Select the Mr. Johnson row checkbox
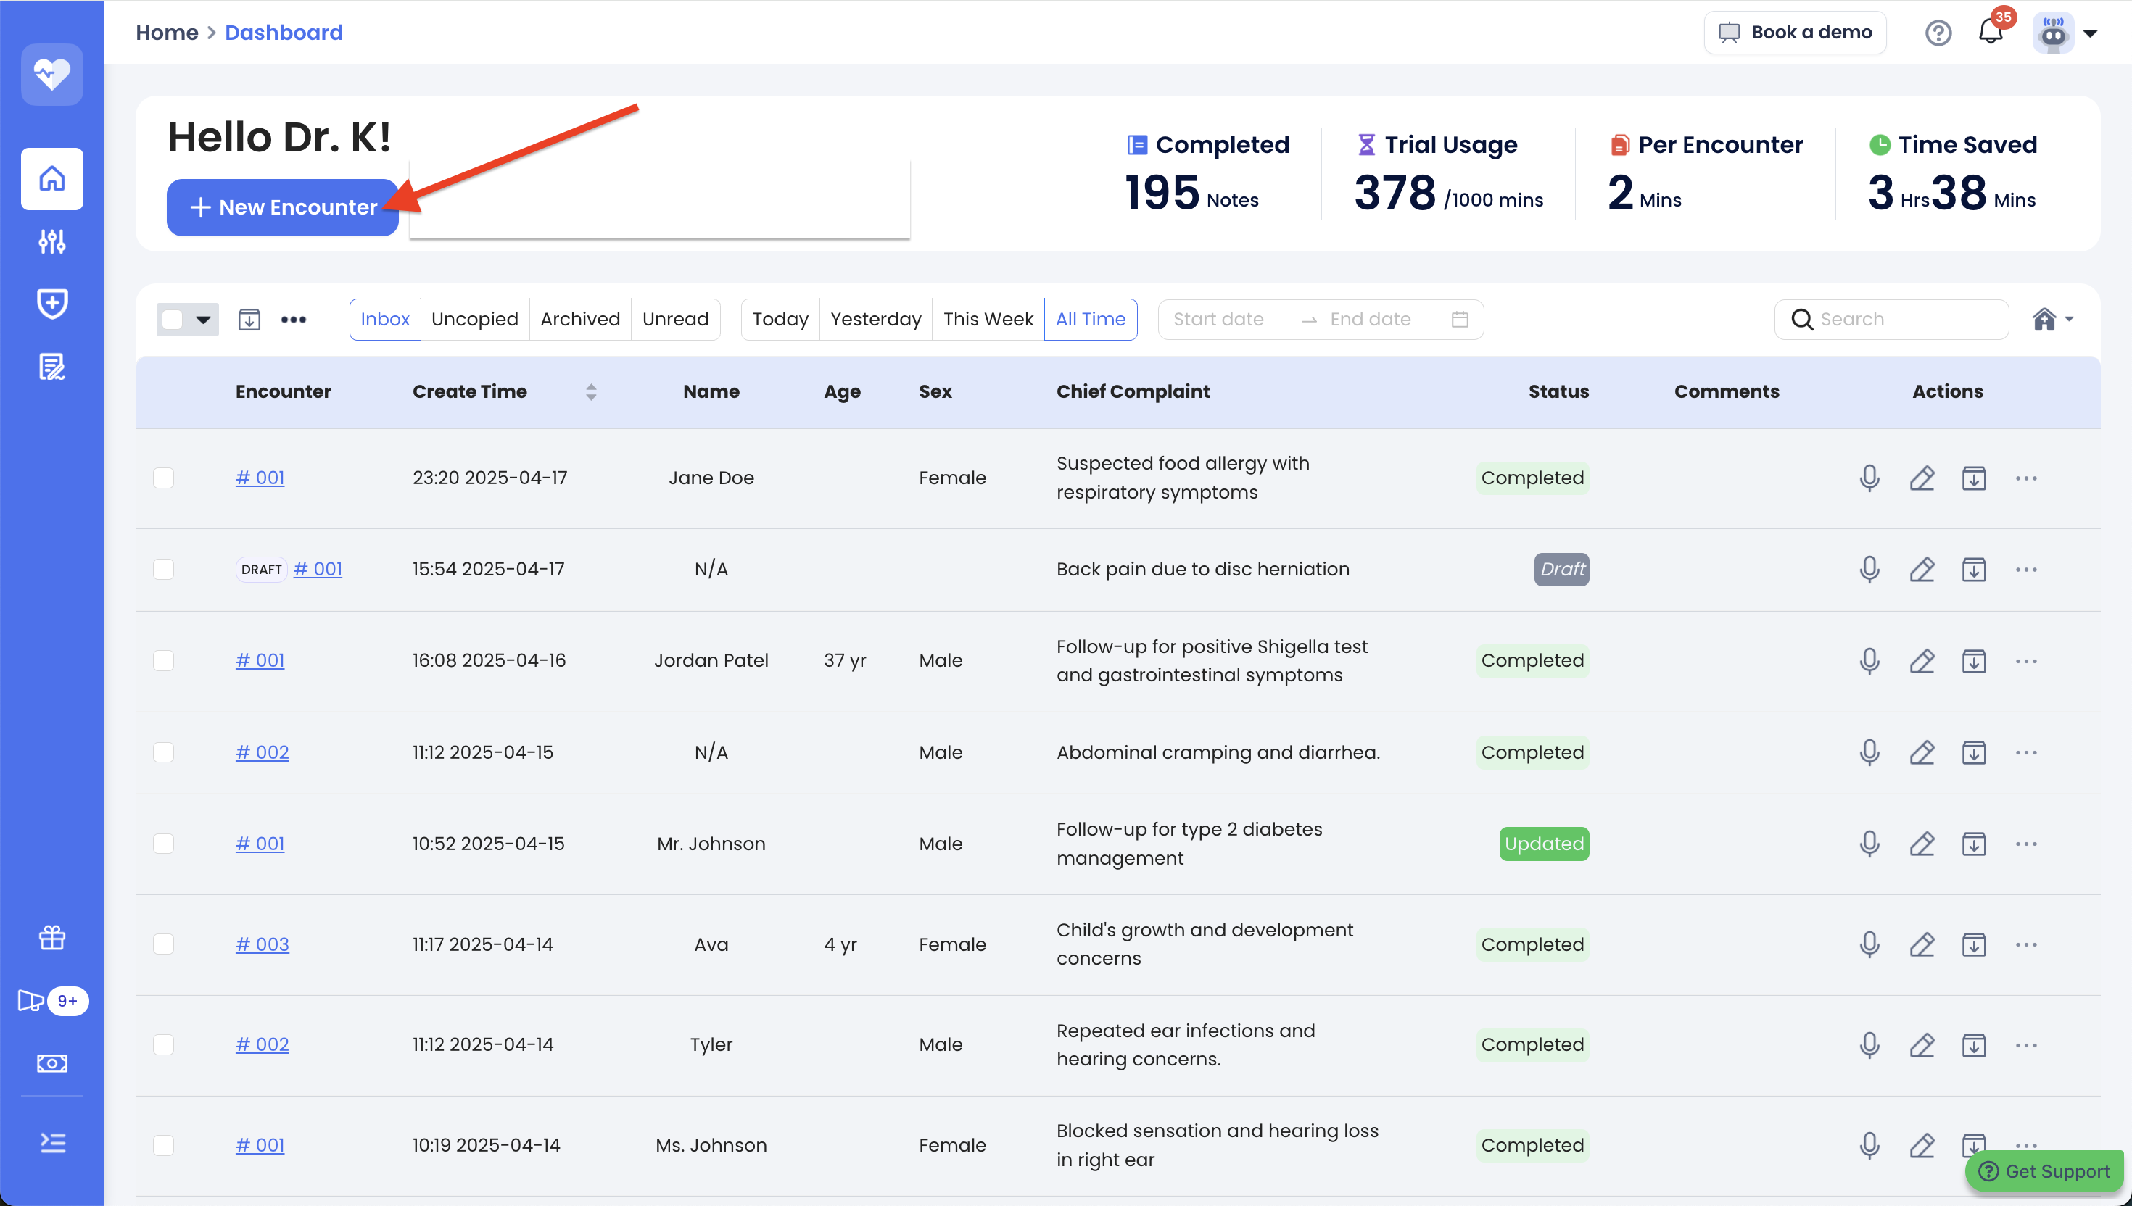The image size is (2132, 1206). pyautogui.click(x=163, y=843)
